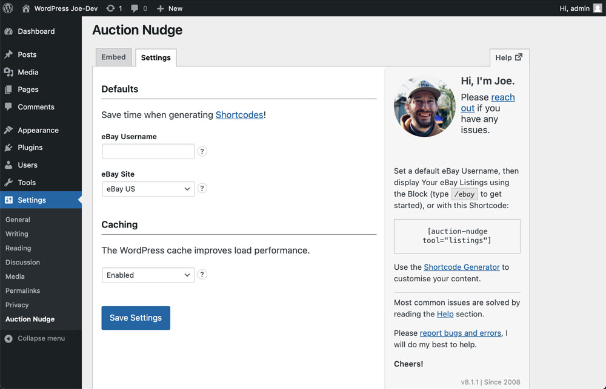Click the external link icon on Help
The image size is (606, 389).
coord(519,57)
